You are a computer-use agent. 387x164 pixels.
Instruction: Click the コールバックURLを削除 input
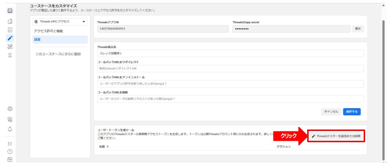(231, 99)
